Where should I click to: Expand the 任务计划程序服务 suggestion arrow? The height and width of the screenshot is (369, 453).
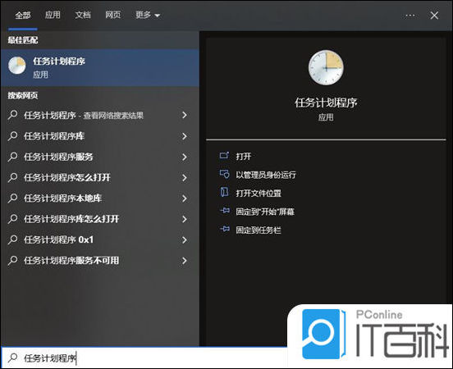pos(185,157)
